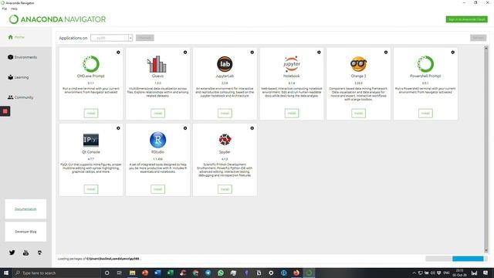Image resolution: width=494 pixels, height=278 pixels.
Task: Open Firefox from the taskbar
Action: pyautogui.click(x=296, y=273)
